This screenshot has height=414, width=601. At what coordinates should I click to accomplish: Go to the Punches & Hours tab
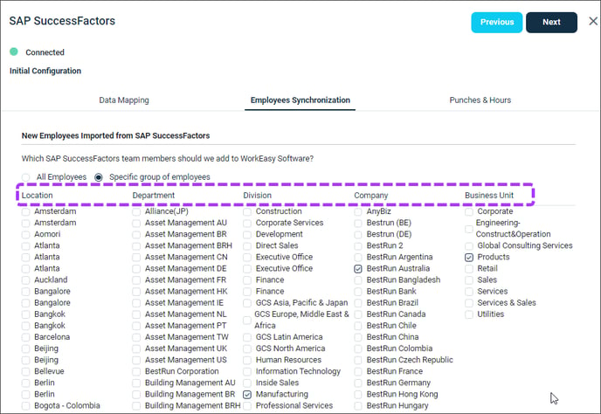pyautogui.click(x=480, y=100)
